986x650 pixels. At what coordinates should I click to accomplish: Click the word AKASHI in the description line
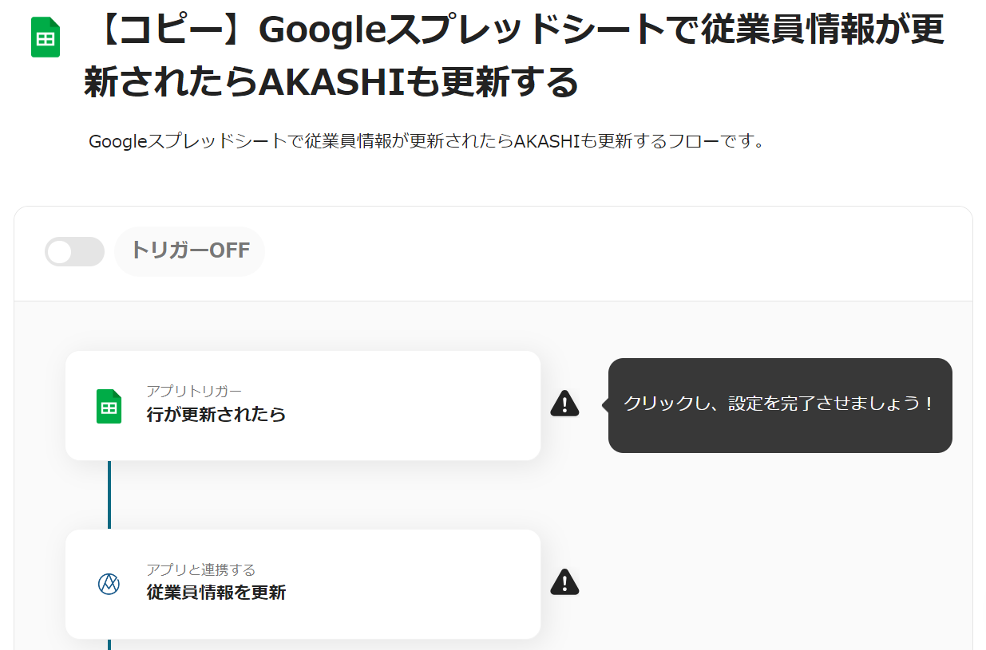point(546,142)
